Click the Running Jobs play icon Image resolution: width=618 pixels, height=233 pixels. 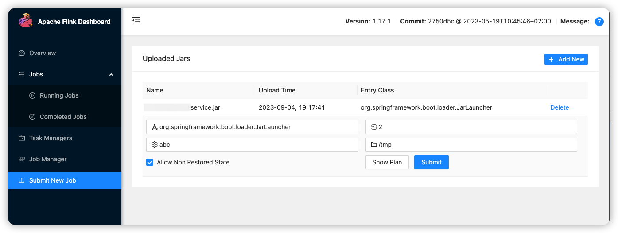32,95
